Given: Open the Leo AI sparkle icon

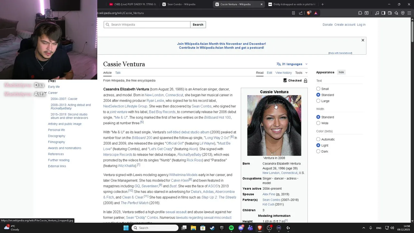Looking at the screenshot, I should pyautogui.click(x=396, y=13).
